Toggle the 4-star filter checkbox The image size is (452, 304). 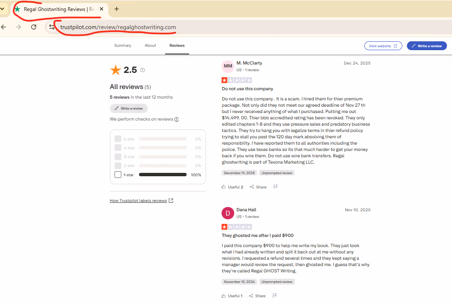(x=118, y=148)
